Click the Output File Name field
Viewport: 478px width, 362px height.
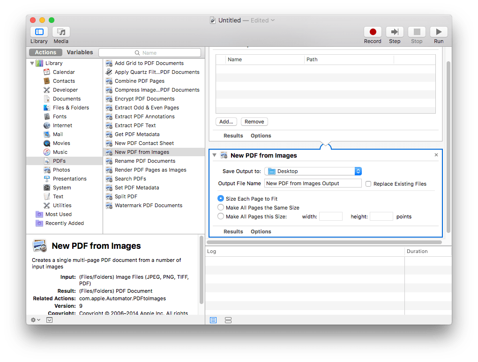[x=313, y=183]
